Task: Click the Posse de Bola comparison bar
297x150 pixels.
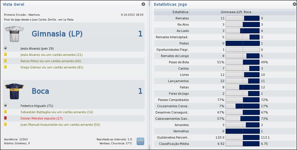Action: pos(243,62)
